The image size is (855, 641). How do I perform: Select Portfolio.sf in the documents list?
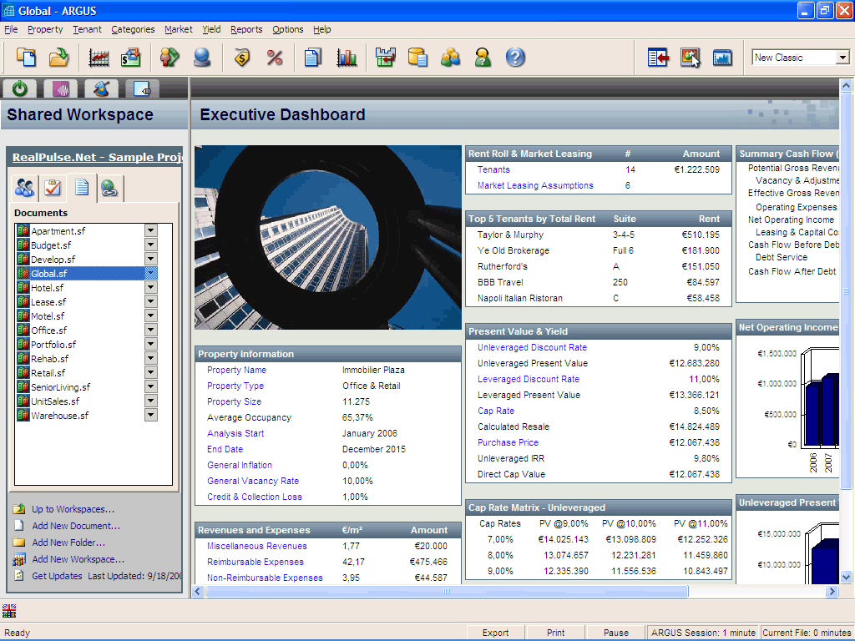tap(53, 345)
